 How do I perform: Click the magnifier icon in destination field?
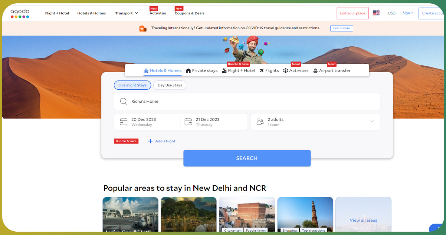coord(124,102)
